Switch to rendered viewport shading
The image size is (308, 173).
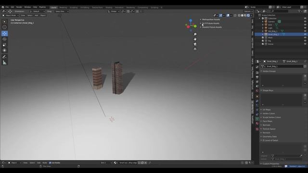click(x=248, y=15)
